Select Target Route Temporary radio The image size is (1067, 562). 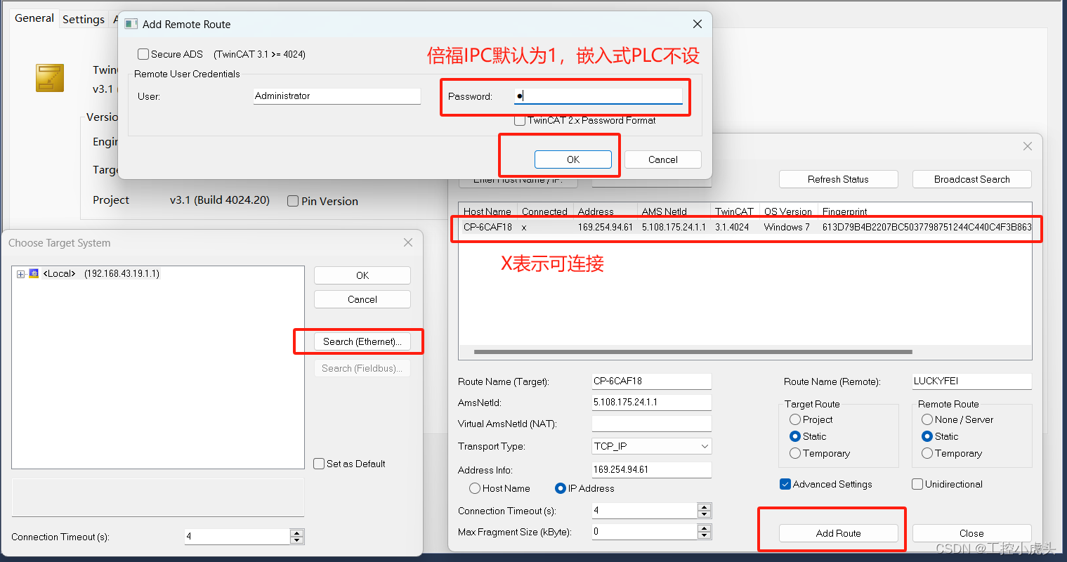(795, 453)
